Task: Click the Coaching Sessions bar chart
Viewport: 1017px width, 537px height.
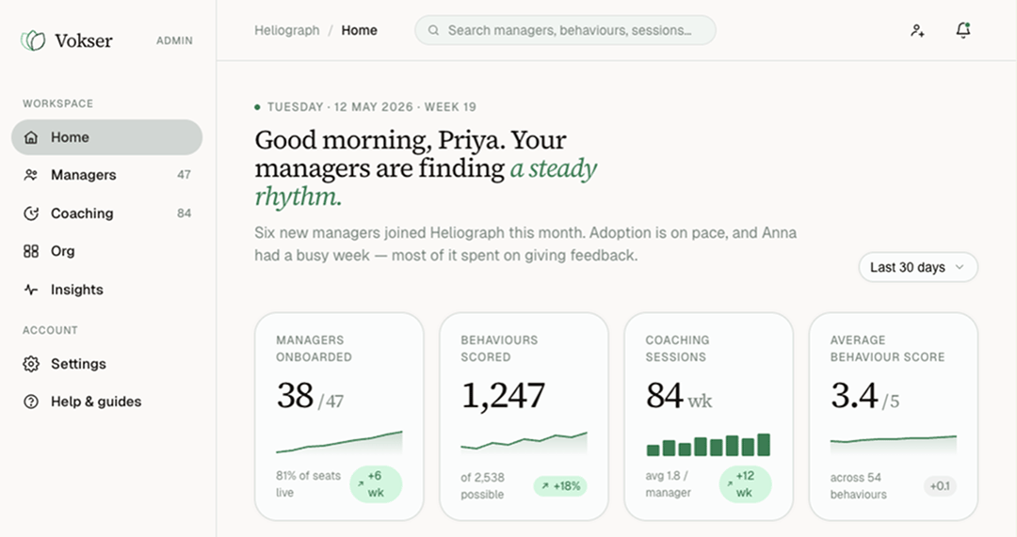Action: click(708, 445)
